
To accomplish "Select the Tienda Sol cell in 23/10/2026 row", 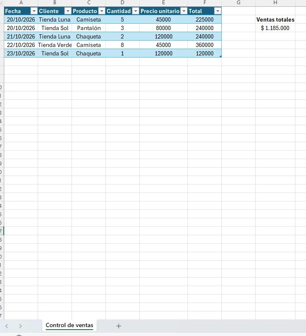I will (x=55, y=53).
